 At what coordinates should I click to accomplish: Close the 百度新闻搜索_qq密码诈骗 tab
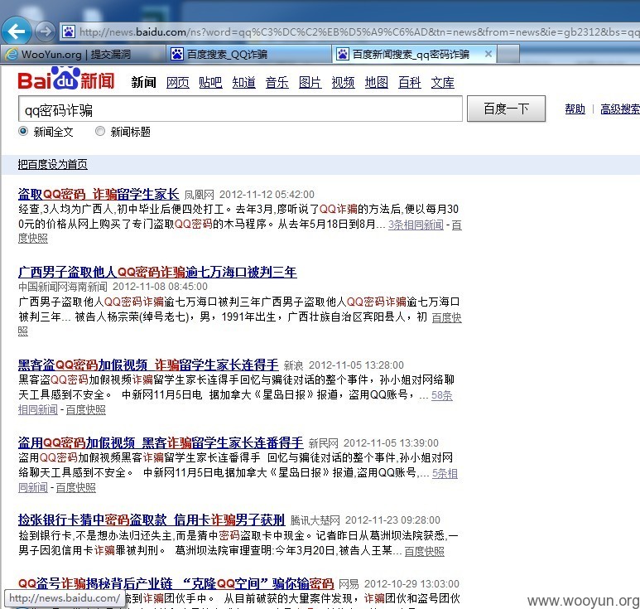[x=488, y=54]
